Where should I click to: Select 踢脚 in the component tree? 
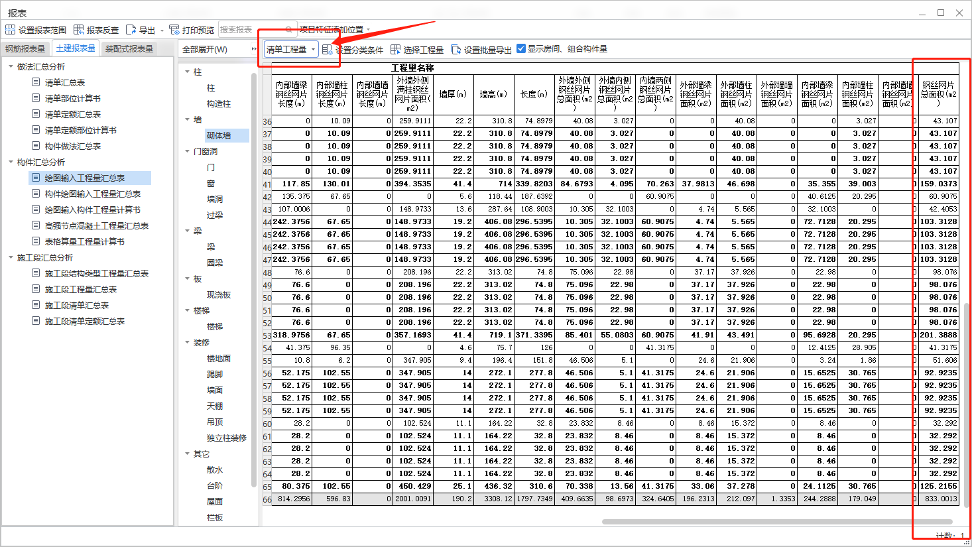click(215, 374)
